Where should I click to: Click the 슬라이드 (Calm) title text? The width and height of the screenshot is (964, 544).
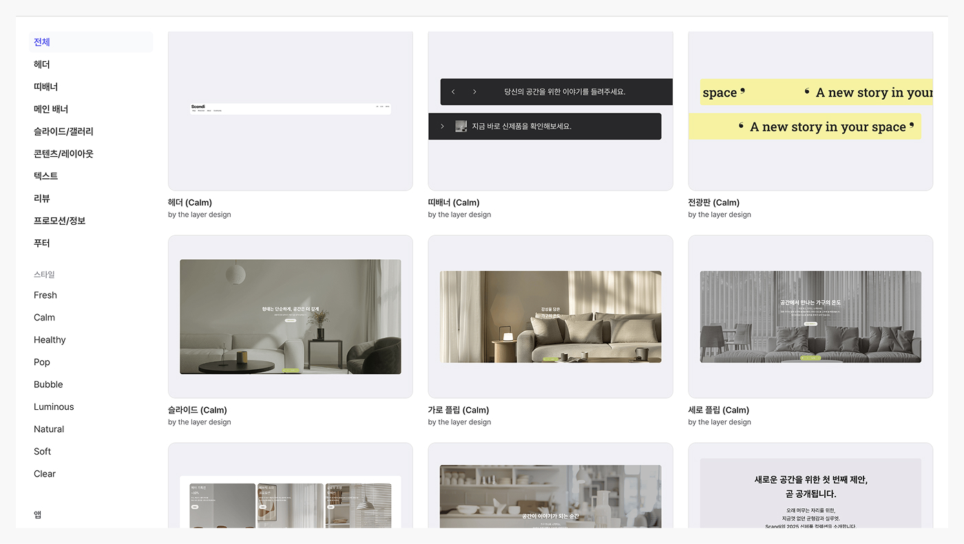click(198, 411)
